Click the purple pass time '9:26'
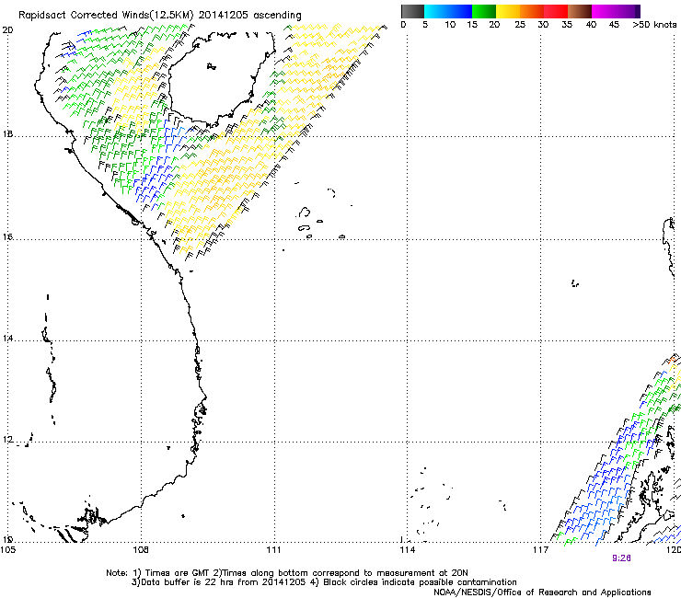Viewport: 681px width, 598px height. coord(621,558)
